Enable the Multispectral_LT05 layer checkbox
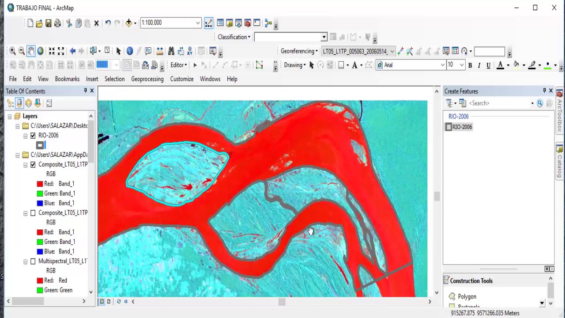 pos(33,261)
